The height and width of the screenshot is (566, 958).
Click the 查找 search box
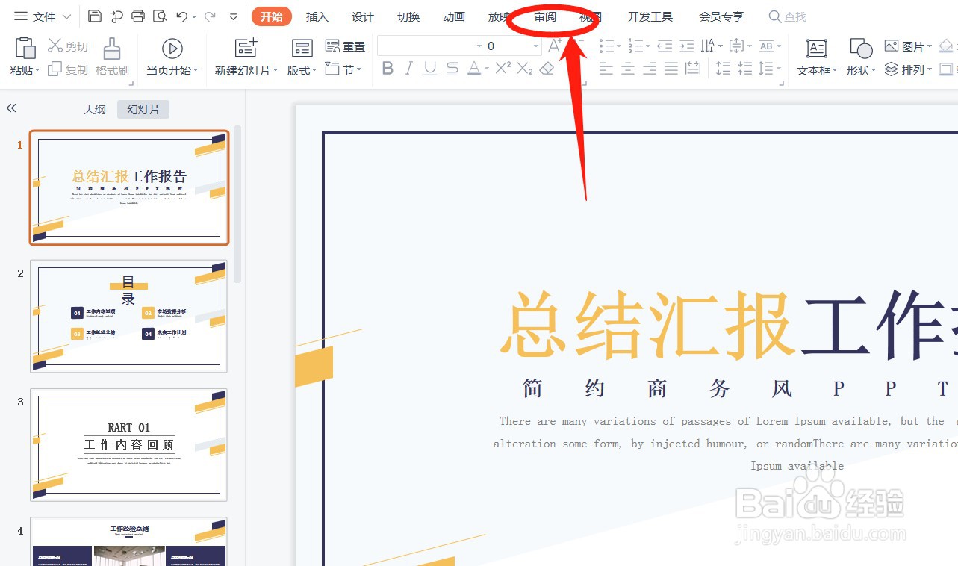(x=788, y=16)
